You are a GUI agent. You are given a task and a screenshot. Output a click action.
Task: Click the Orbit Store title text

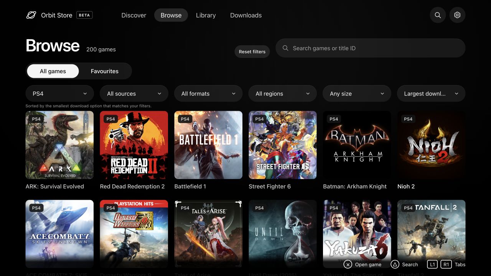(x=57, y=15)
